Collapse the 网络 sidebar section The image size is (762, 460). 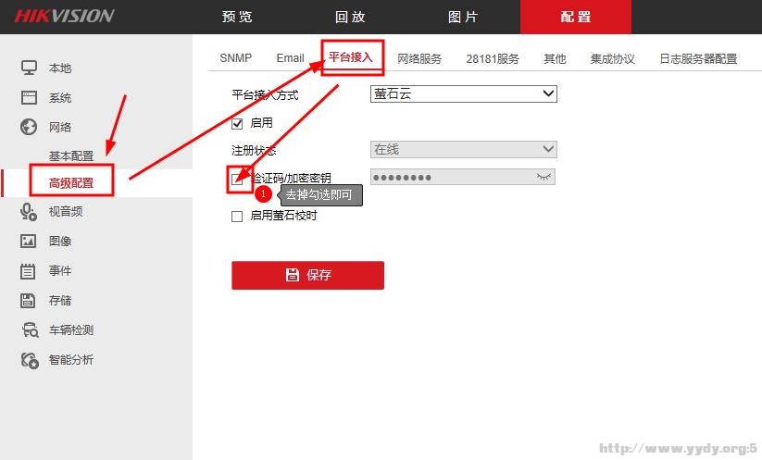click(x=60, y=128)
